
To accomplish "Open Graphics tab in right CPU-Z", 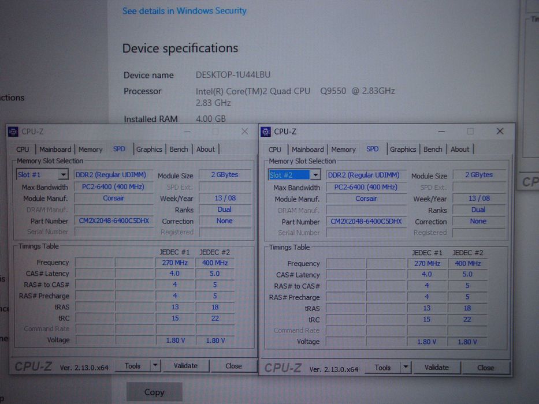I will tap(403, 149).
